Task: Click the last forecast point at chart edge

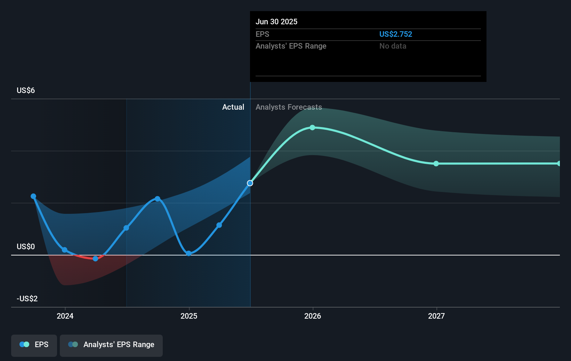Action: (558, 163)
